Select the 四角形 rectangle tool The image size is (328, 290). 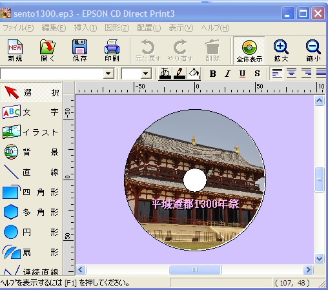31,192
